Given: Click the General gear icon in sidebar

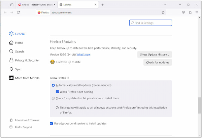Looking at the screenshot, I should click(x=11, y=34).
